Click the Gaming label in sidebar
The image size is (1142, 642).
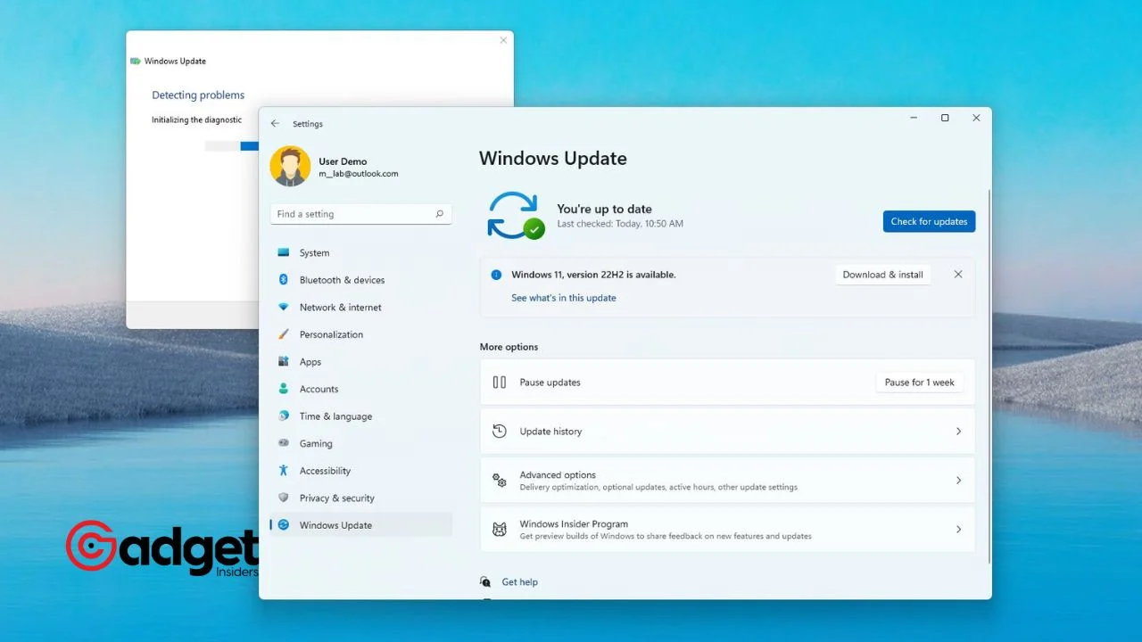[316, 444]
